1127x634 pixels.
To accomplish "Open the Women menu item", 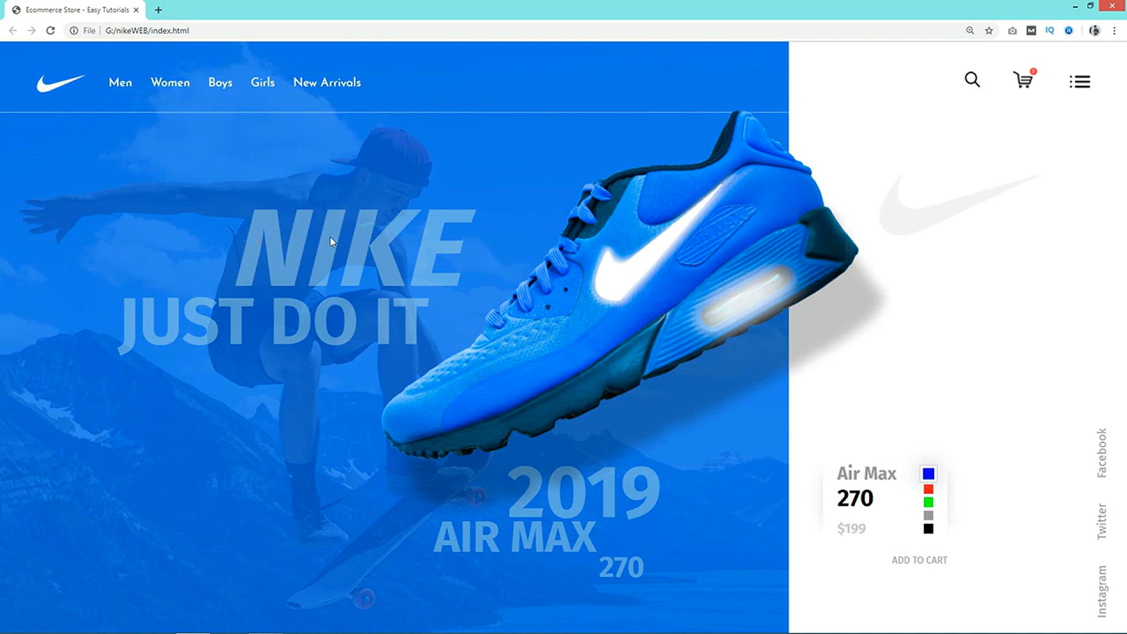I will [170, 83].
